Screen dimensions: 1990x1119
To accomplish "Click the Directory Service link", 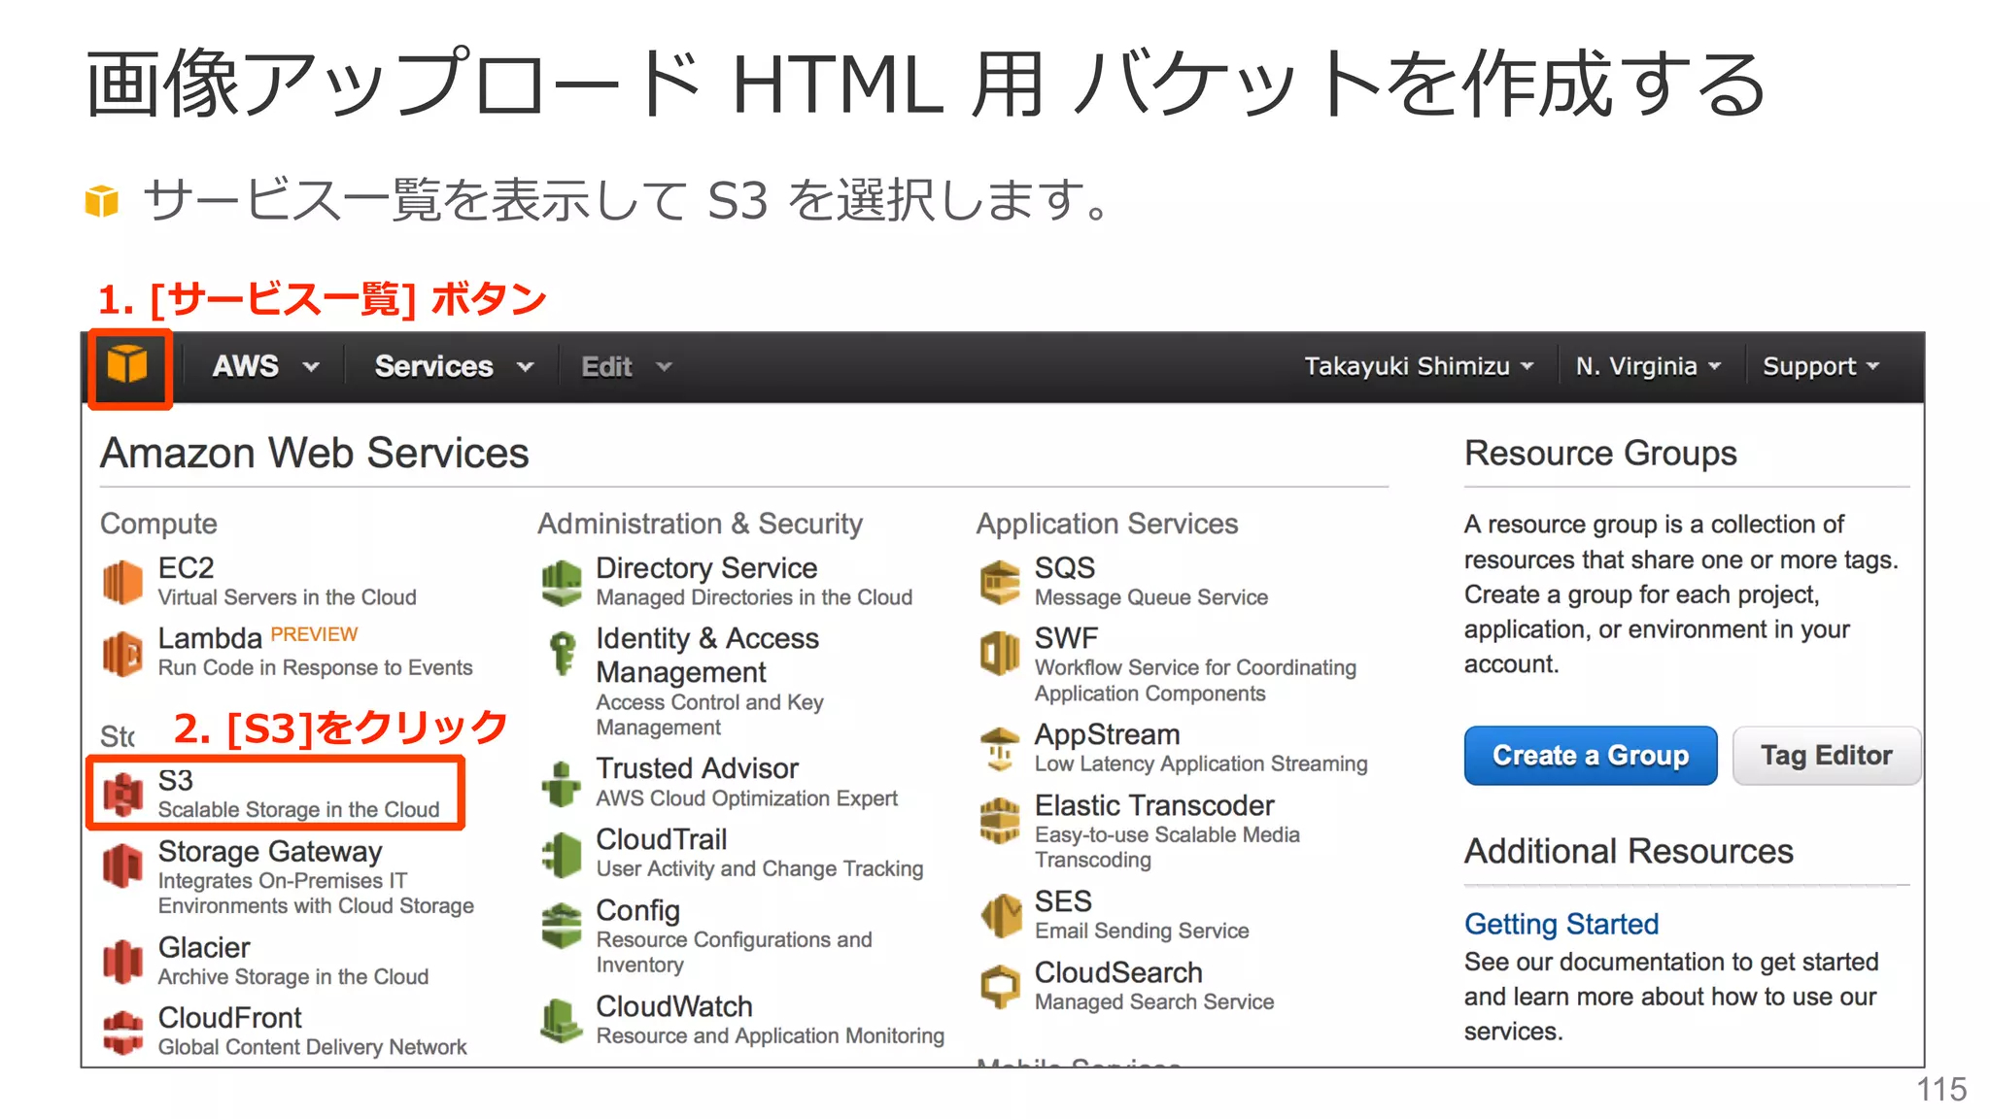I will click(x=706, y=568).
